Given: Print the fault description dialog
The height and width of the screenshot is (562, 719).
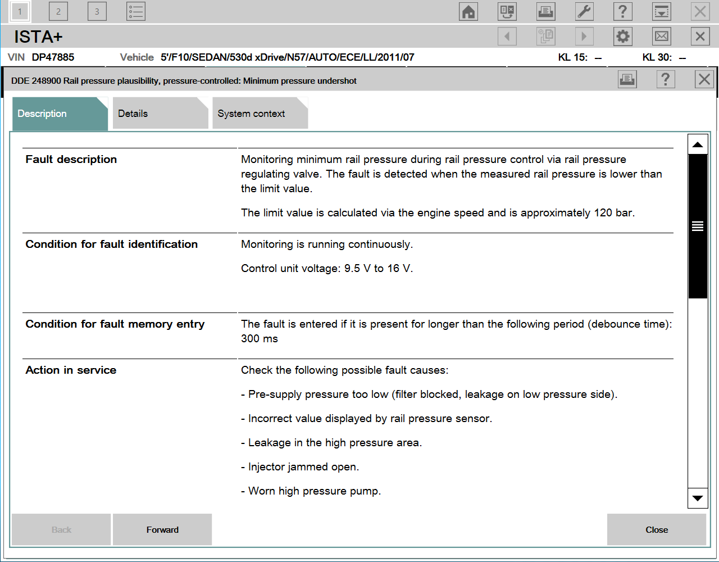Looking at the screenshot, I should pyautogui.click(x=627, y=79).
